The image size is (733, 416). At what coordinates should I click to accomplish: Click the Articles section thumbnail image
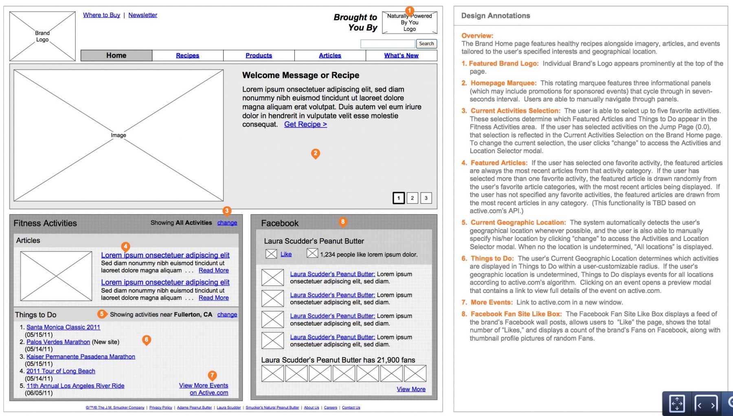point(56,276)
